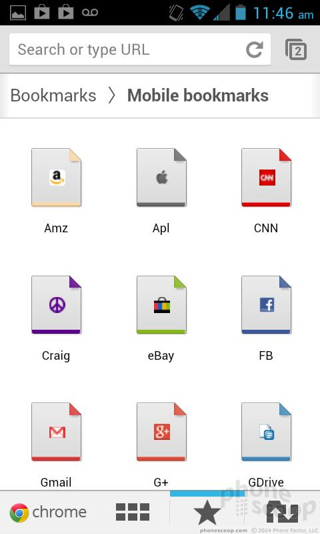Switch to the most visited grid tab
Viewport: 320px width, 534px height.
coord(133,512)
